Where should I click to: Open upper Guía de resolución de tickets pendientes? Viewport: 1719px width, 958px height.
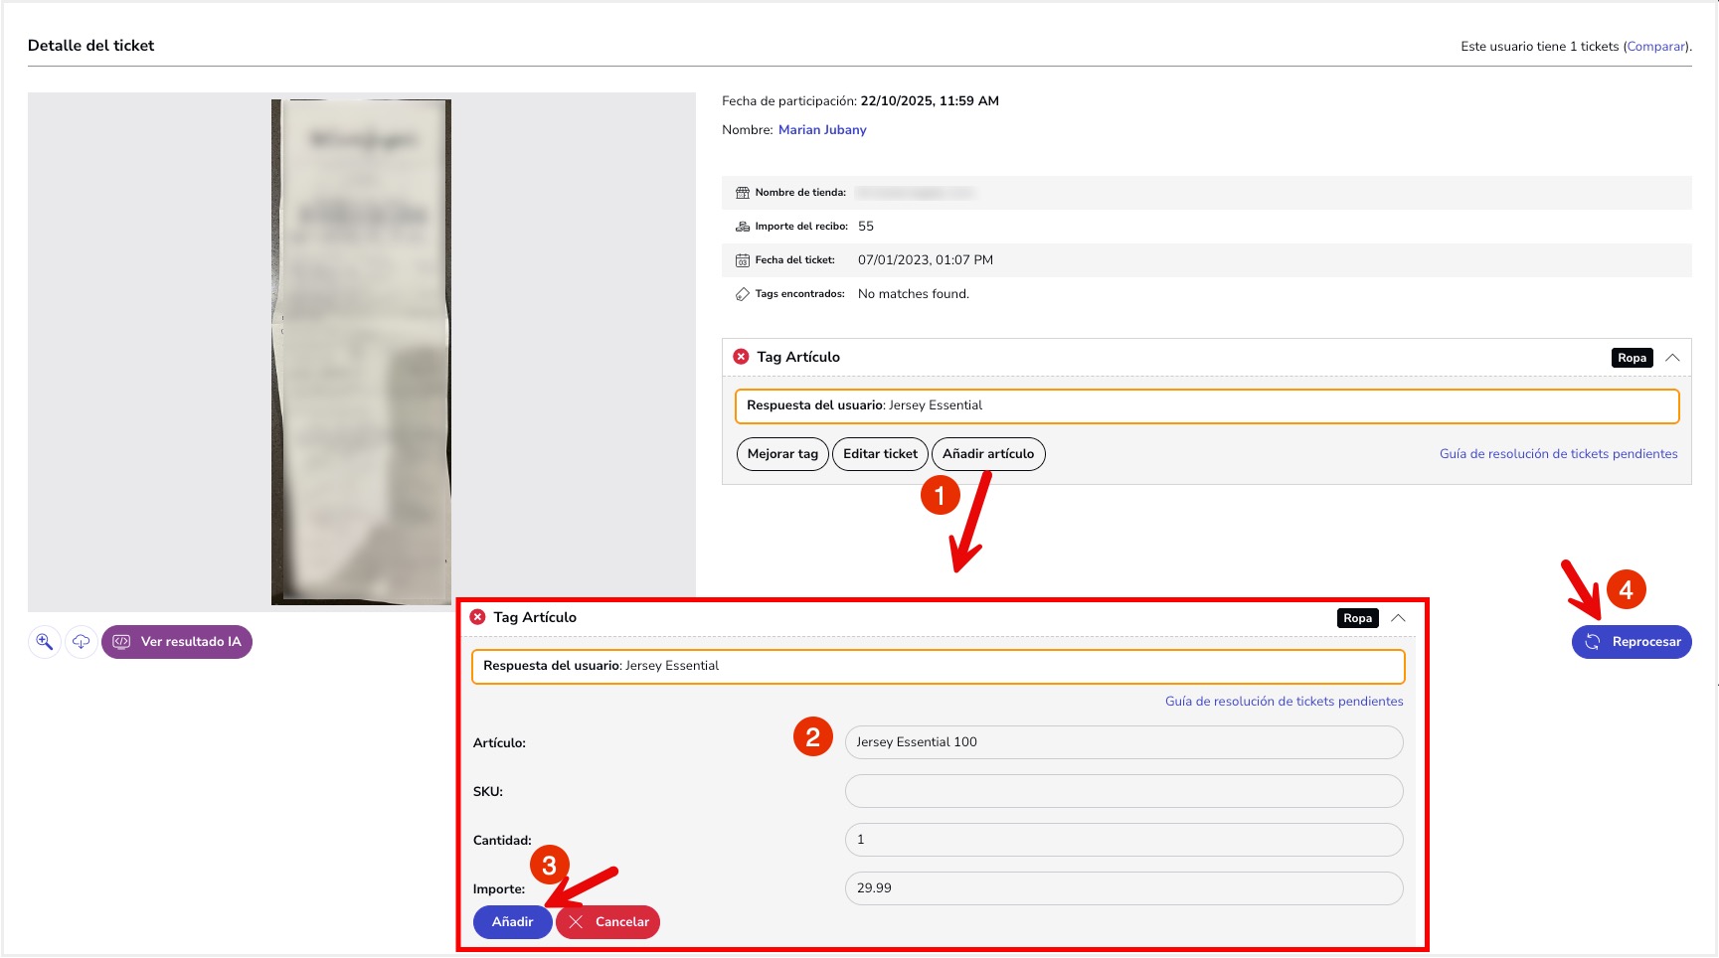pyautogui.click(x=1558, y=454)
